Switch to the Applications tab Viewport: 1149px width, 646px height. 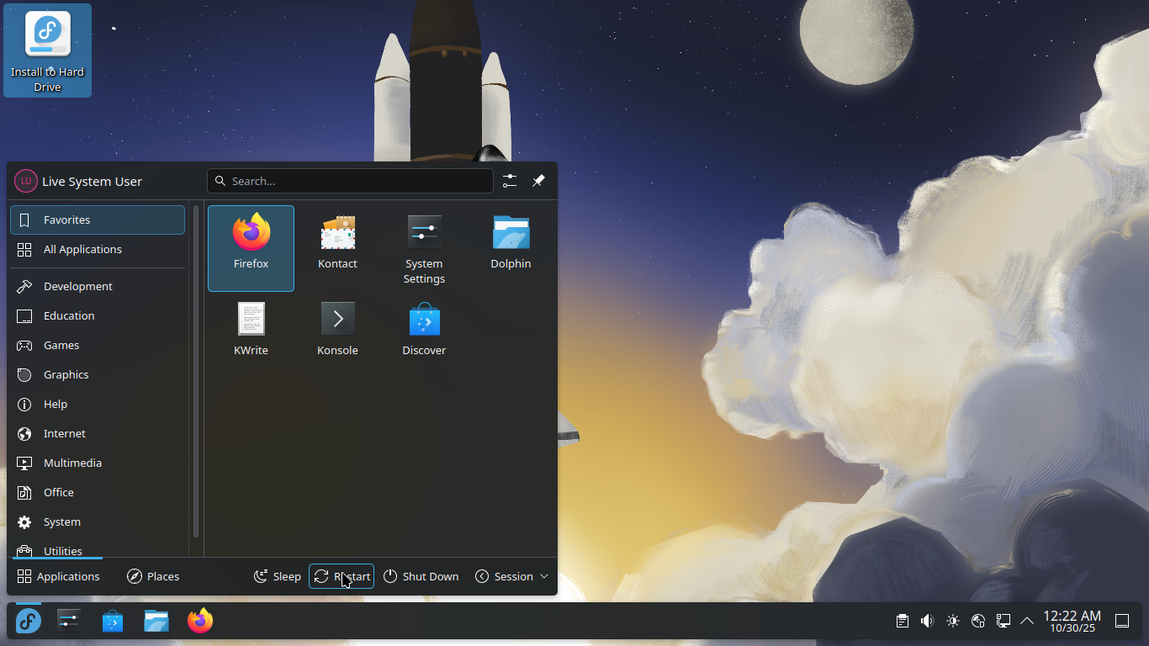(58, 576)
